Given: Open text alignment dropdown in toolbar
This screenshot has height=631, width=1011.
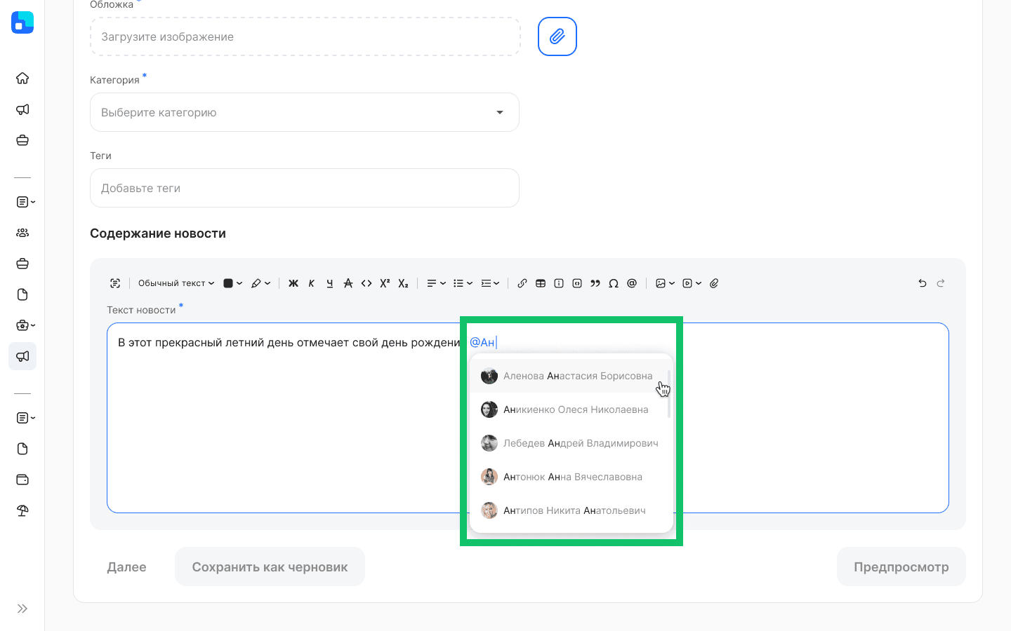Looking at the screenshot, I should click(436, 283).
